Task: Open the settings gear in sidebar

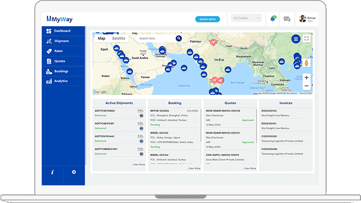Action: 74,172
